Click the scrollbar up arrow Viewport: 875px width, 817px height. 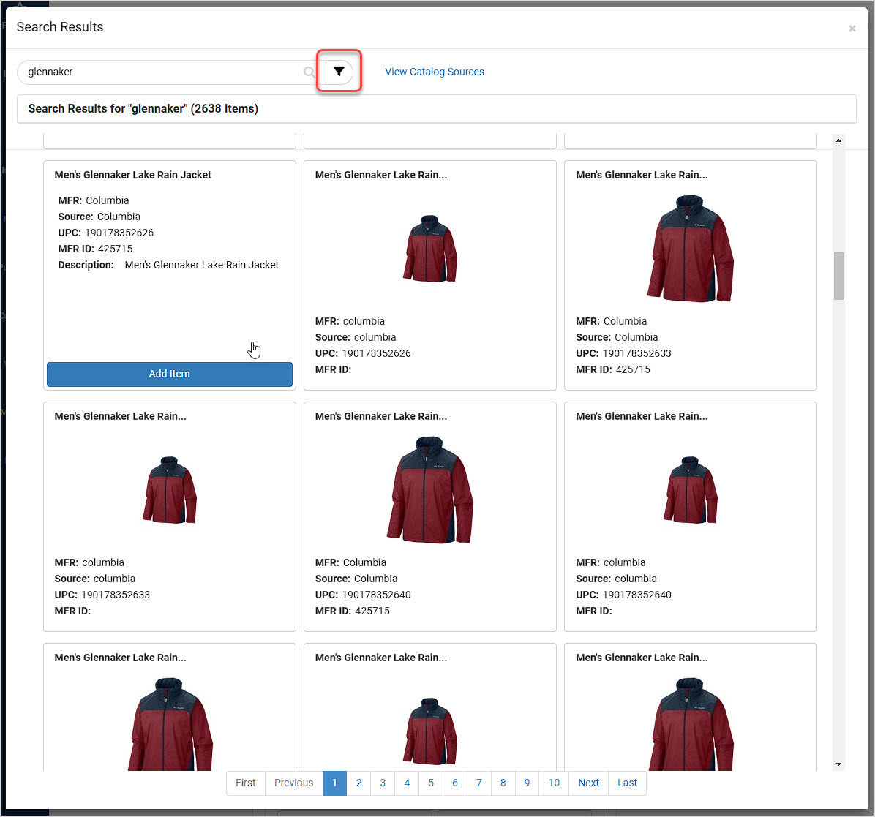coord(838,140)
